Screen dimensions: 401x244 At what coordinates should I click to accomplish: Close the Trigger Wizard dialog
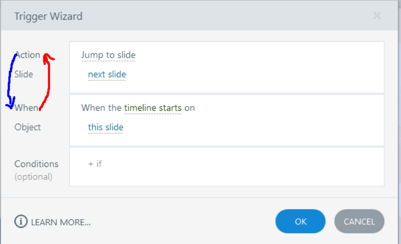tap(377, 16)
